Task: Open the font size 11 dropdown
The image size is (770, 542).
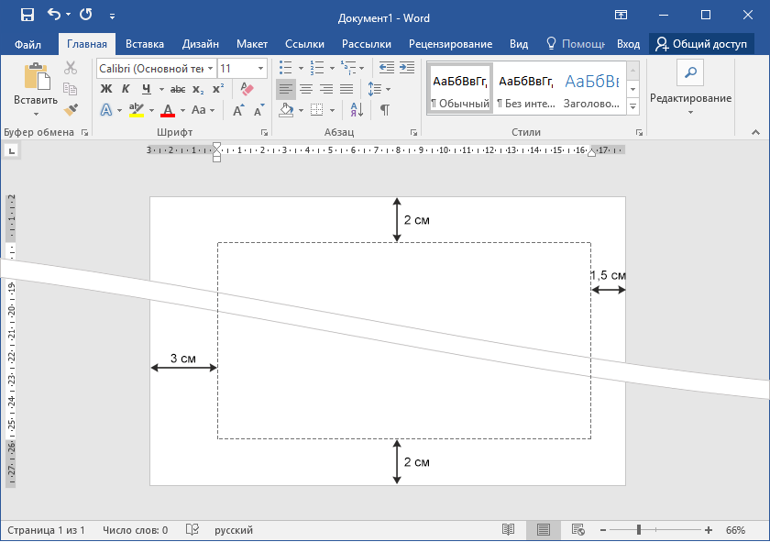Action: (x=261, y=69)
